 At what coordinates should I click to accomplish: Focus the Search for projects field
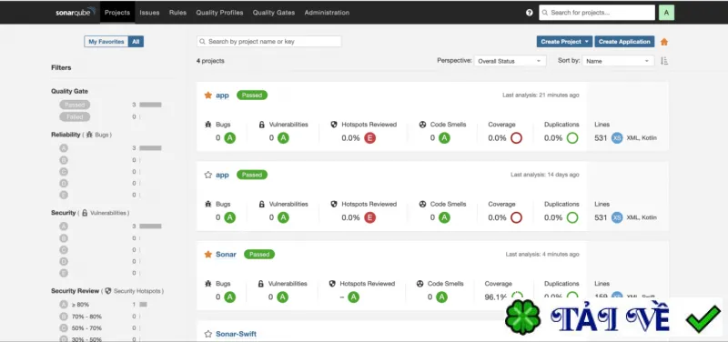[597, 13]
